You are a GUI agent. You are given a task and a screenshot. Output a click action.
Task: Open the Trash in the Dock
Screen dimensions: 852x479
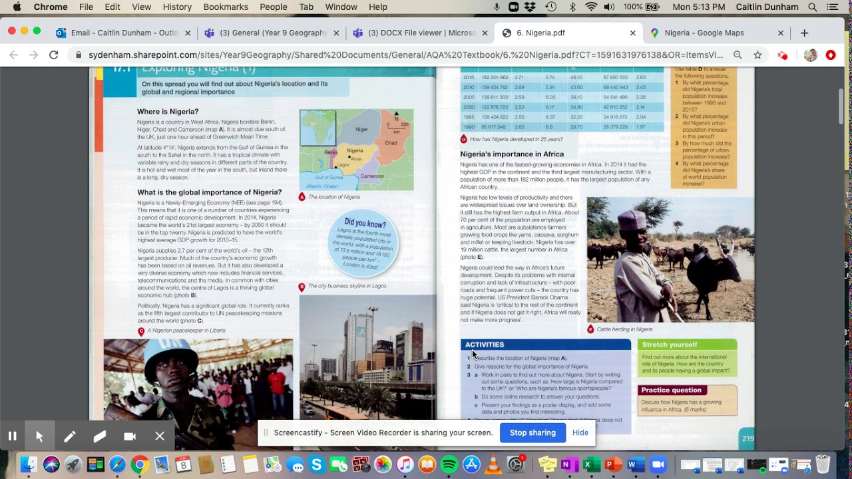[x=823, y=464]
